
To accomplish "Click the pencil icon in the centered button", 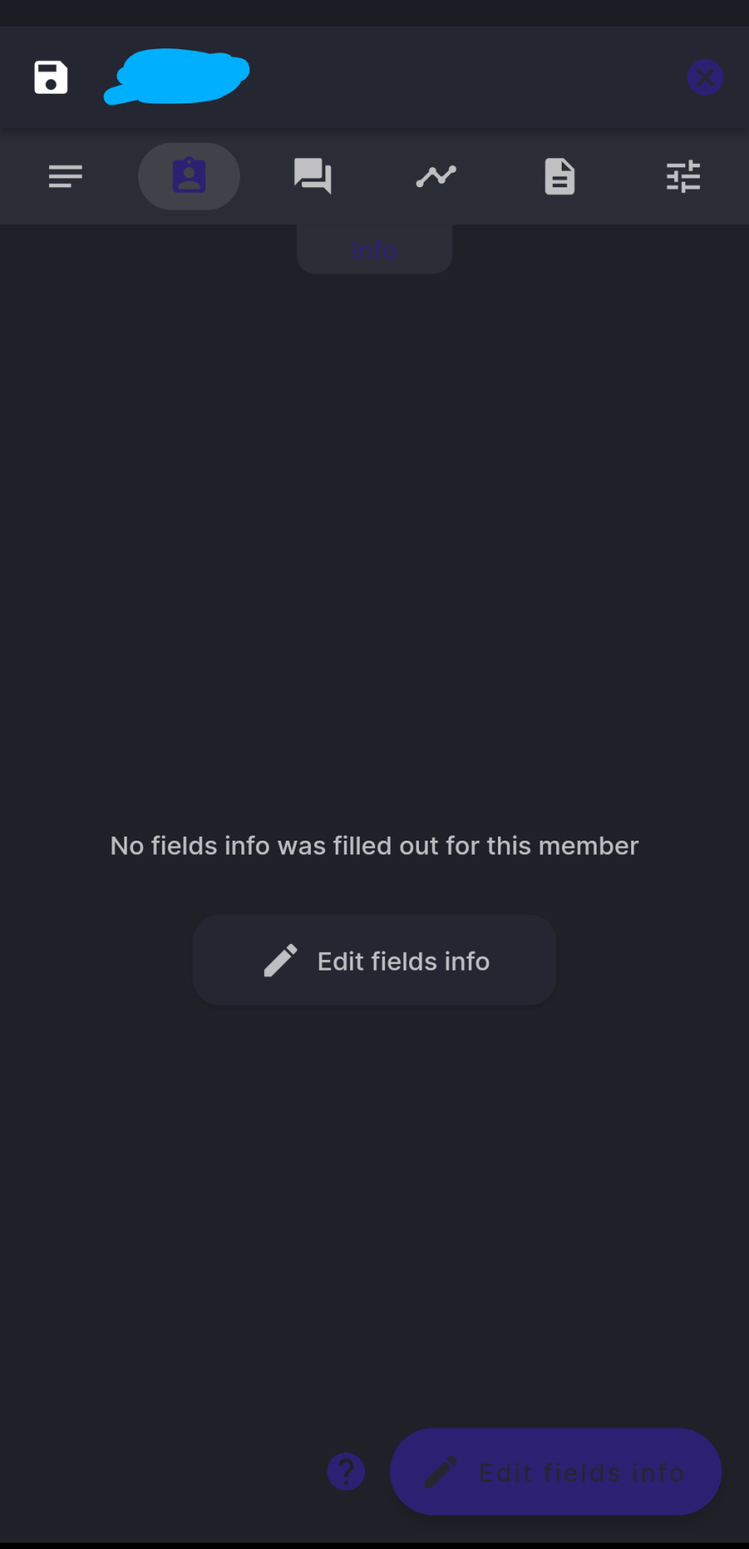I will pos(281,961).
